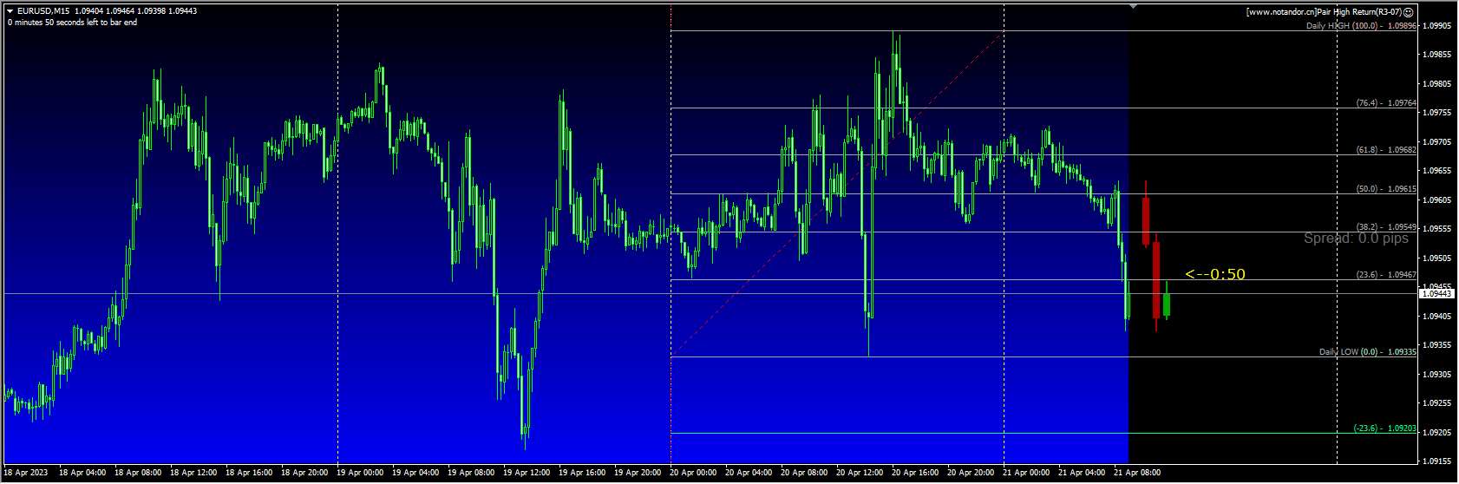Click the 1.09155 price scale value
The width and height of the screenshot is (1459, 484).
pos(1437,461)
